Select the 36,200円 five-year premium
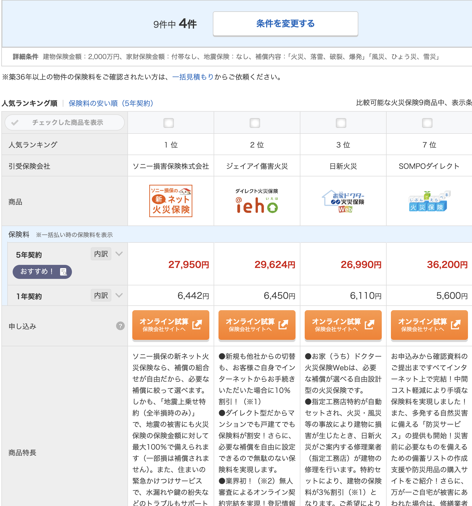The height and width of the screenshot is (506, 472). pos(447,265)
